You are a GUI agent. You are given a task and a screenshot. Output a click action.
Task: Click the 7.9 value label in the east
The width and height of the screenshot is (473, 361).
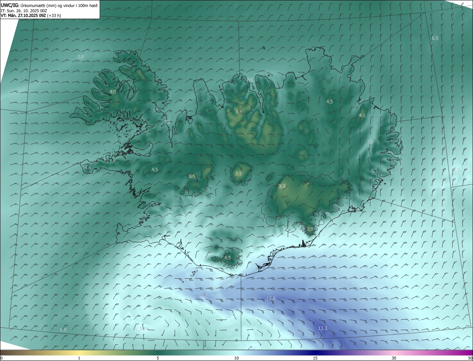point(370,142)
